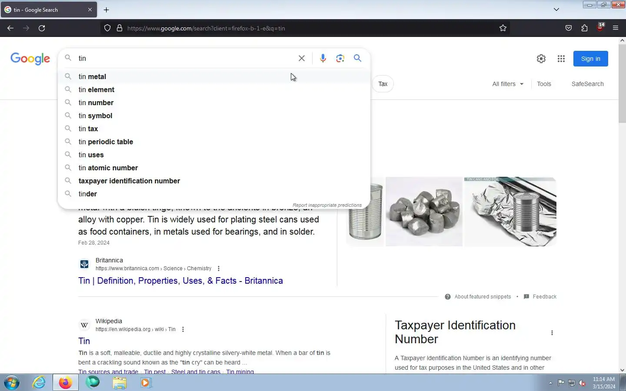The height and width of the screenshot is (391, 626).
Task: Open a new tab with the plus button
Action: pos(107,10)
